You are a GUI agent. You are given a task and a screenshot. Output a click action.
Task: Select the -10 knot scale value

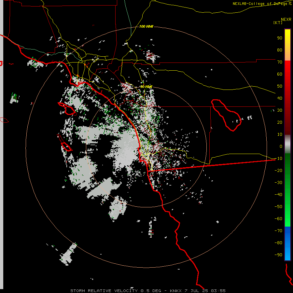click(278, 159)
